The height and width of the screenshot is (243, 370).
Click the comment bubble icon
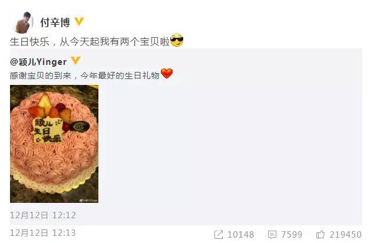(x=272, y=235)
